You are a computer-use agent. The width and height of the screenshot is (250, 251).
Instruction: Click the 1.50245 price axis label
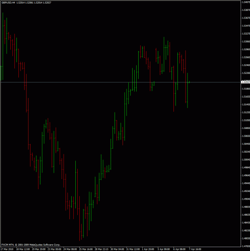pos(246,152)
